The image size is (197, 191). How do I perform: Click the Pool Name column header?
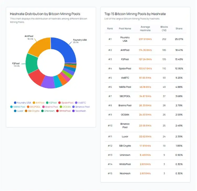tap(125, 29)
